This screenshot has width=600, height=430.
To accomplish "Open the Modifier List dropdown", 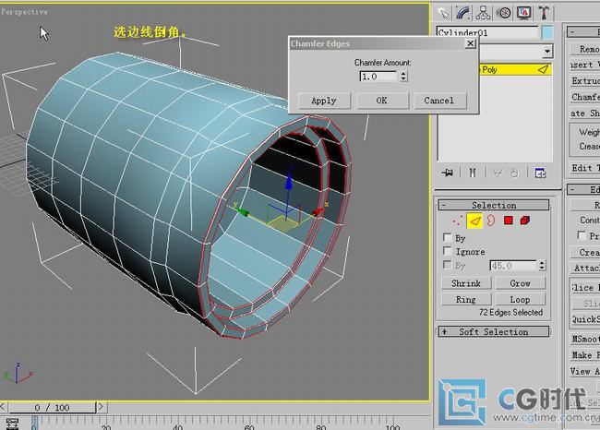I will 547,51.
